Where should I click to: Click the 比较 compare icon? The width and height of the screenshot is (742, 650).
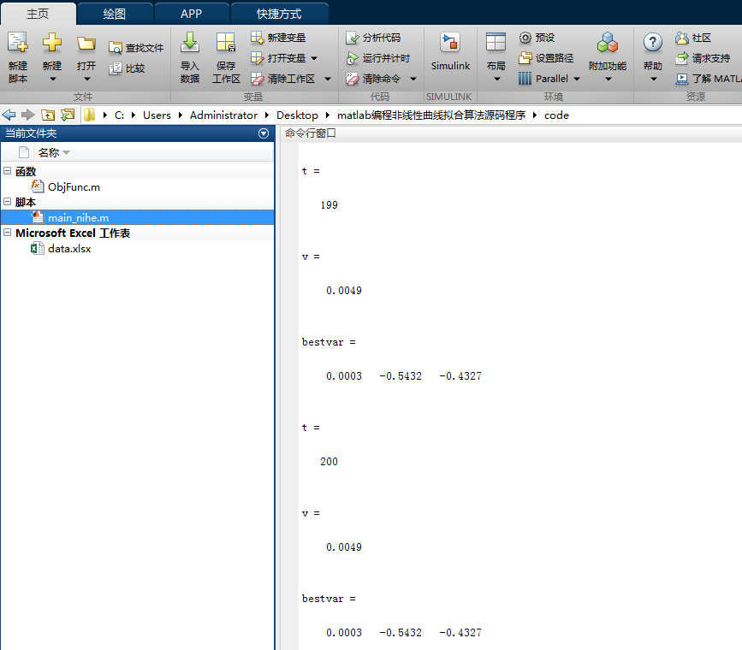pyautogui.click(x=116, y=68)
